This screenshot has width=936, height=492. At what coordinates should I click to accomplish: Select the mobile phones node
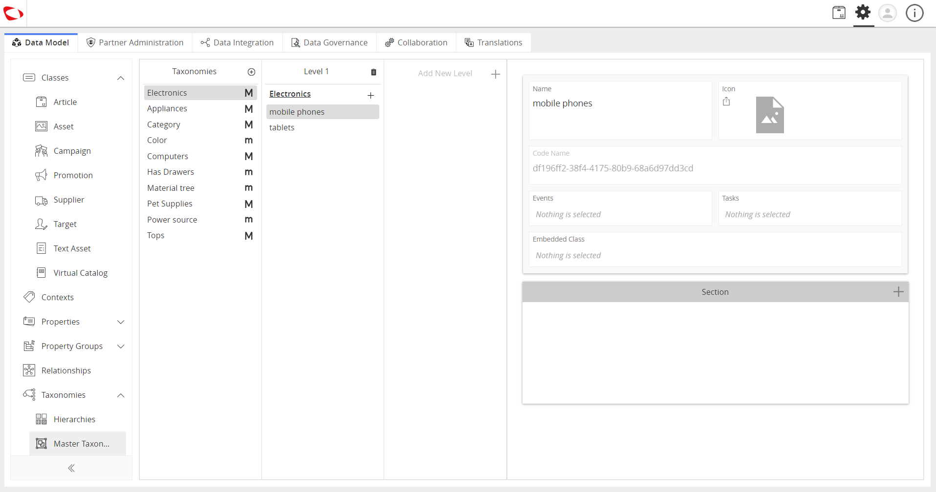click(323, 112)
